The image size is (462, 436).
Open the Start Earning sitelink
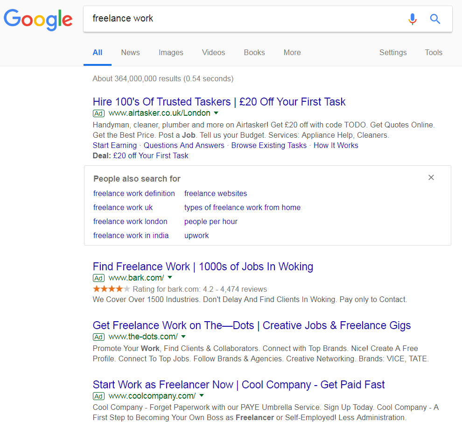(115, 145)
